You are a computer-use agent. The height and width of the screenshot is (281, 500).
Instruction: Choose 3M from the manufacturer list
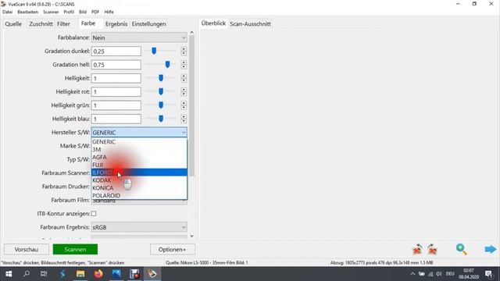139,149
